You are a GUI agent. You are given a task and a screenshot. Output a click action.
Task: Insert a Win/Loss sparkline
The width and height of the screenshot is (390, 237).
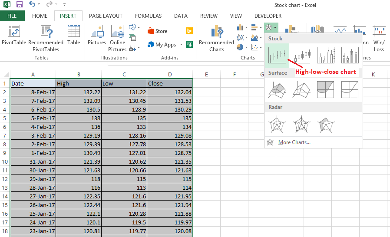pyautogui.click(x=379, y=38)
